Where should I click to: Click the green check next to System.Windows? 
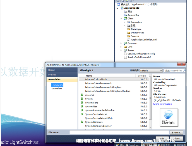pyautogui.click(x=82, y=122)
